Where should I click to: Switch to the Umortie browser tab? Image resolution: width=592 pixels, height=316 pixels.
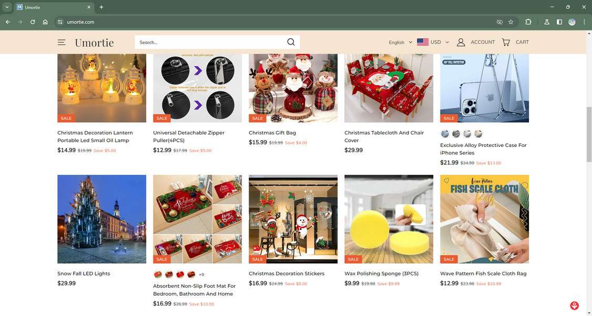pyautogui.click(x=54, y=7)
